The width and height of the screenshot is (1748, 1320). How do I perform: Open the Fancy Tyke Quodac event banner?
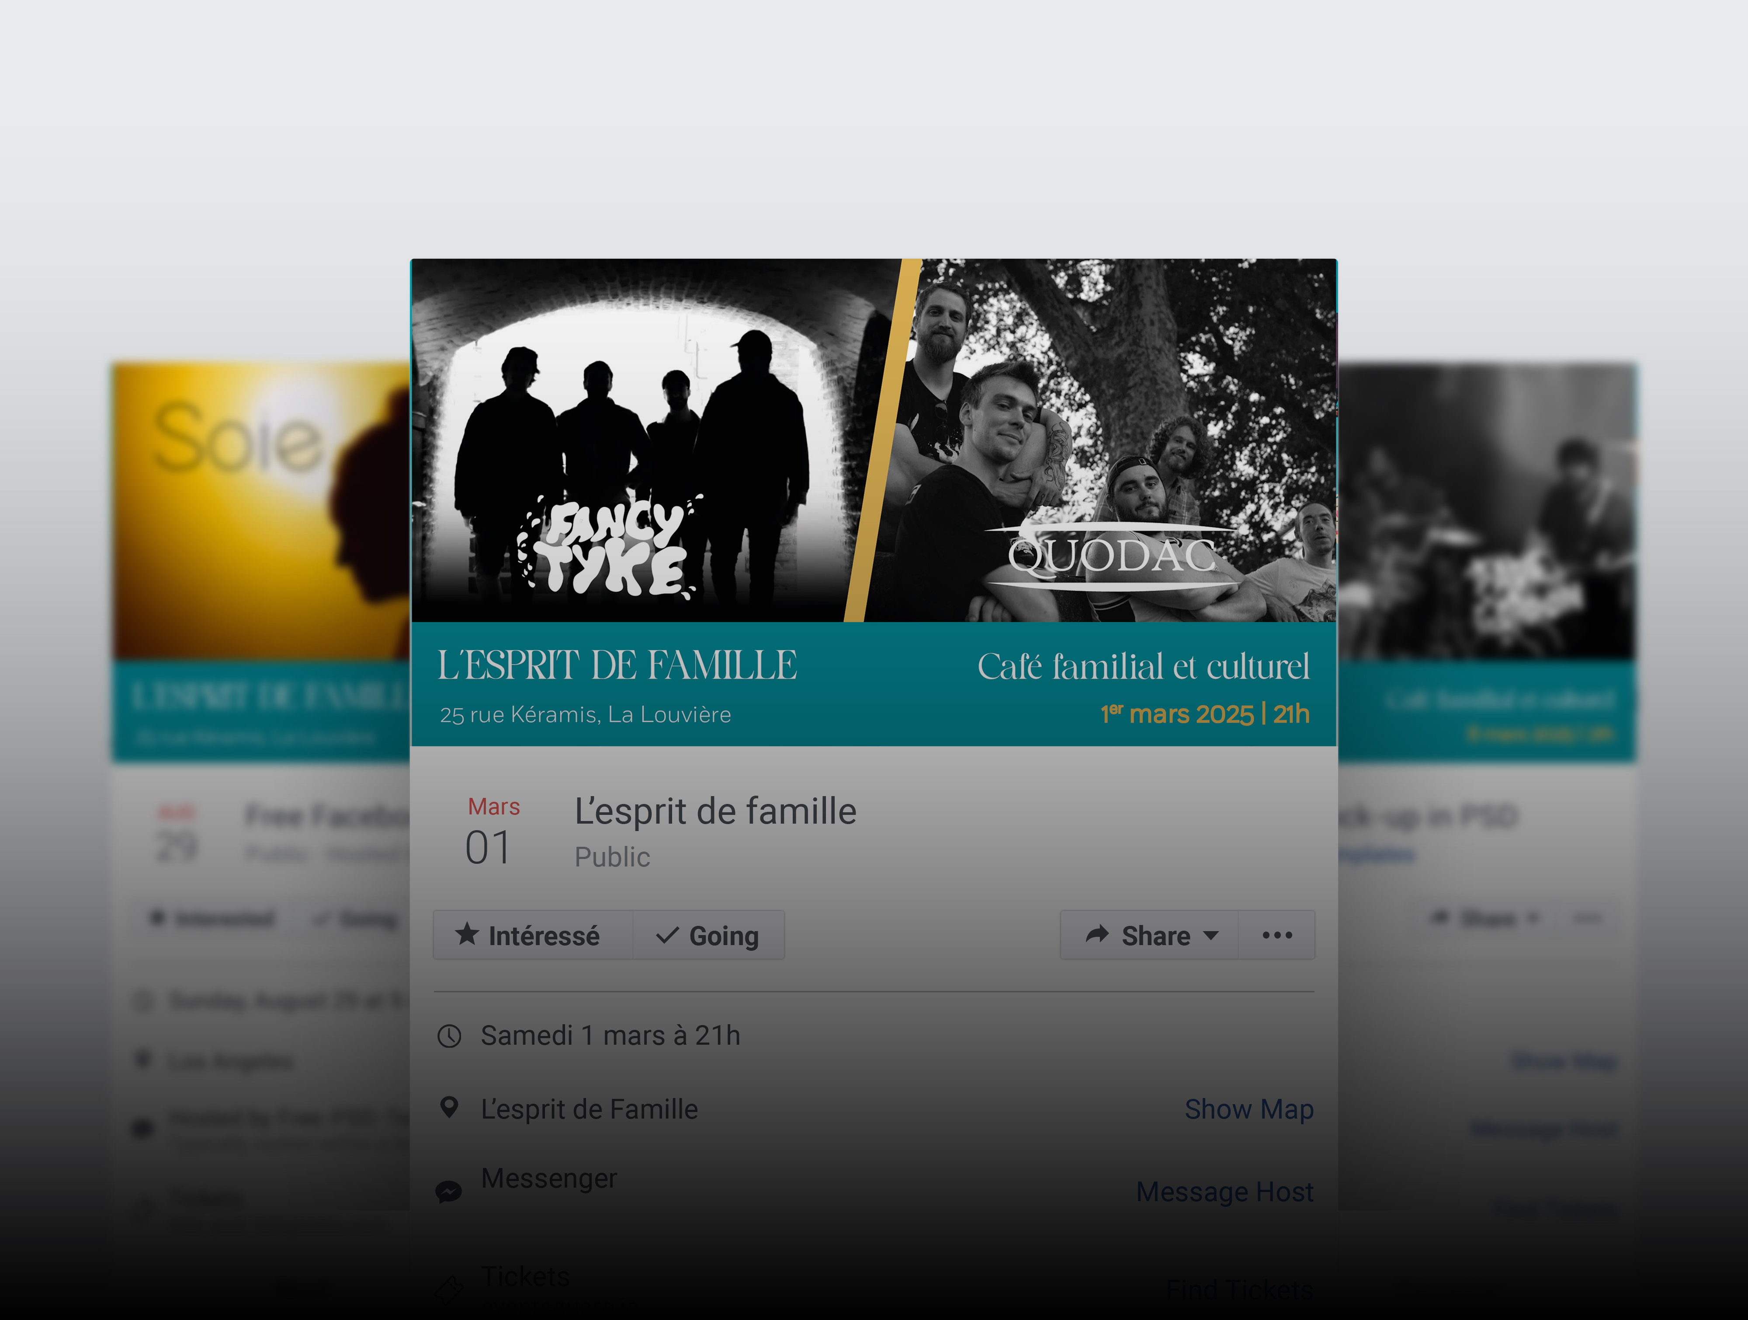tap(874, 502)
